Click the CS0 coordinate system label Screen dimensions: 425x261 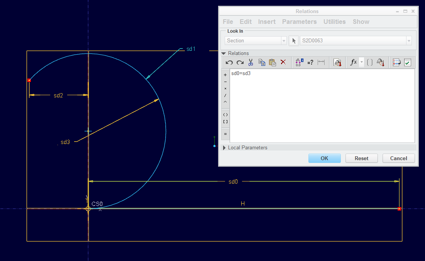coord(97,204)
